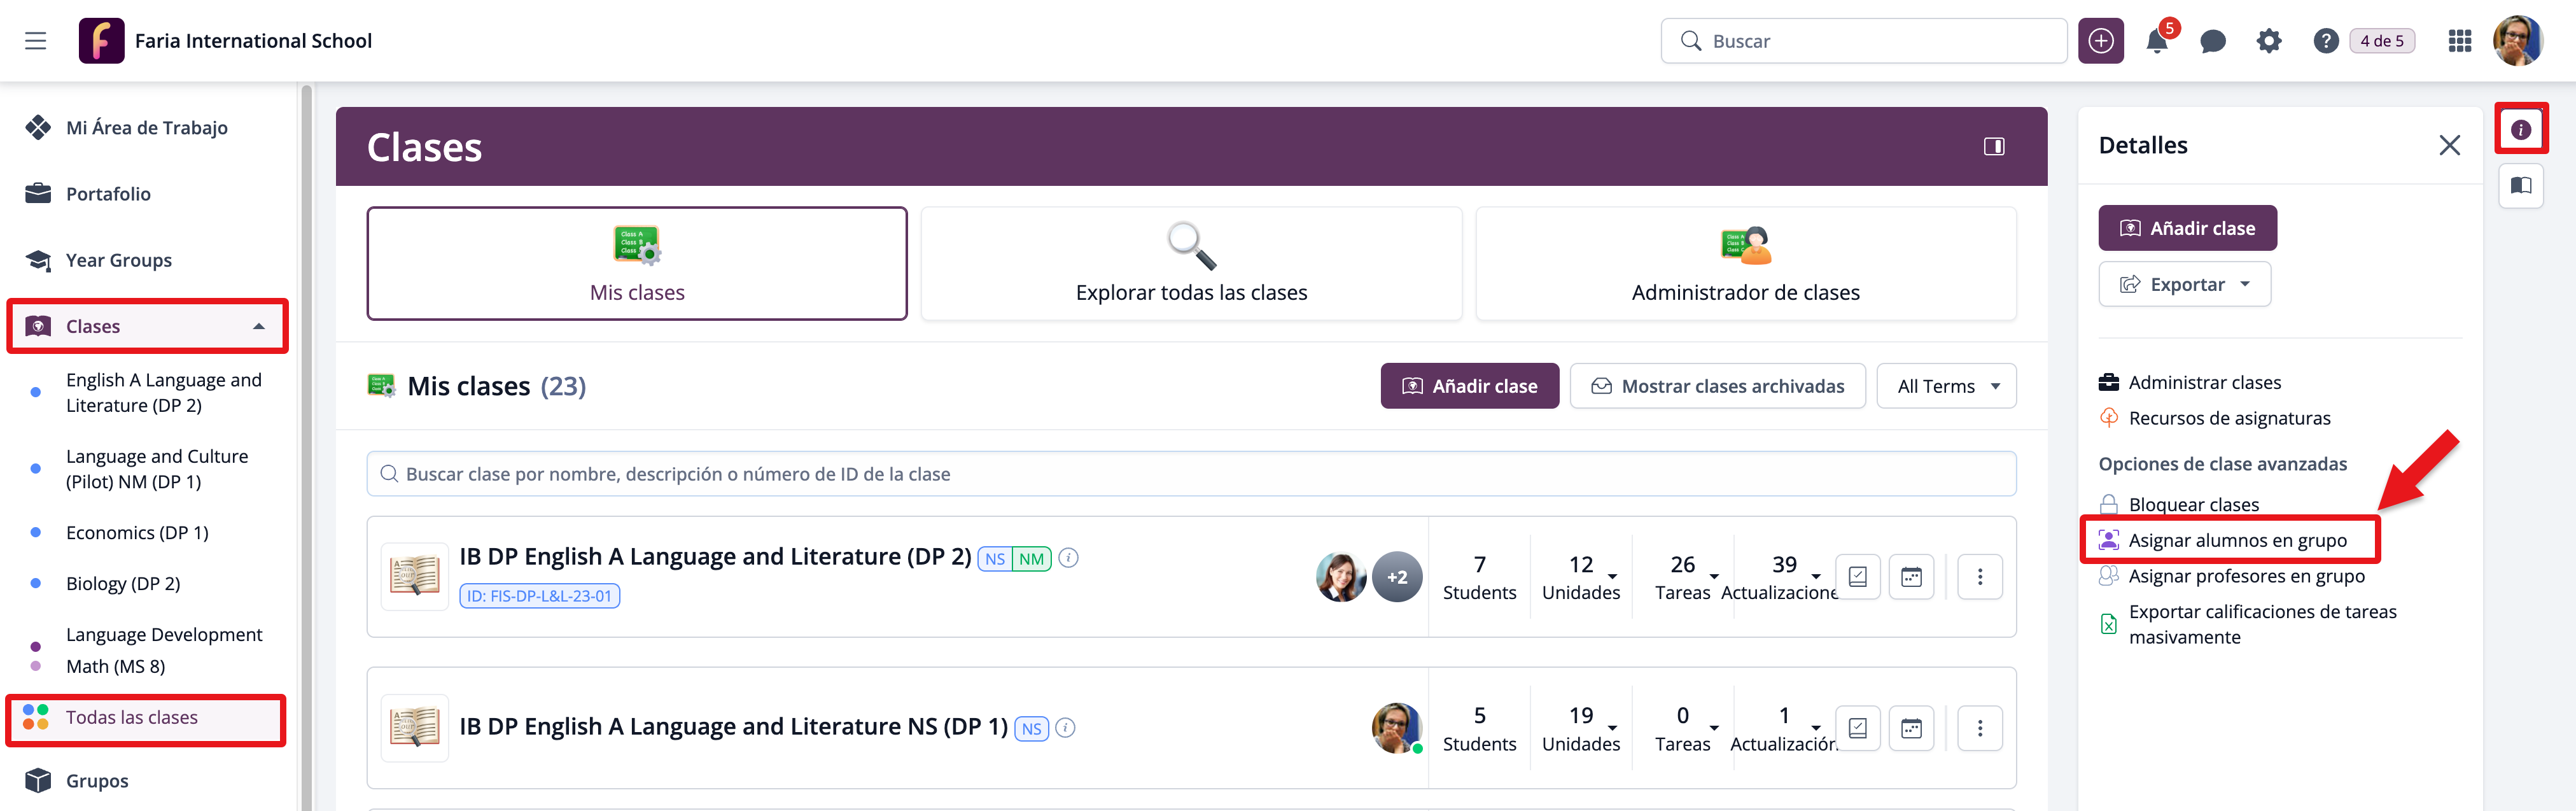Viewport: 2576px width, 811px height.
Task: Expand the Exportar dropdown
Action: 2184,285
